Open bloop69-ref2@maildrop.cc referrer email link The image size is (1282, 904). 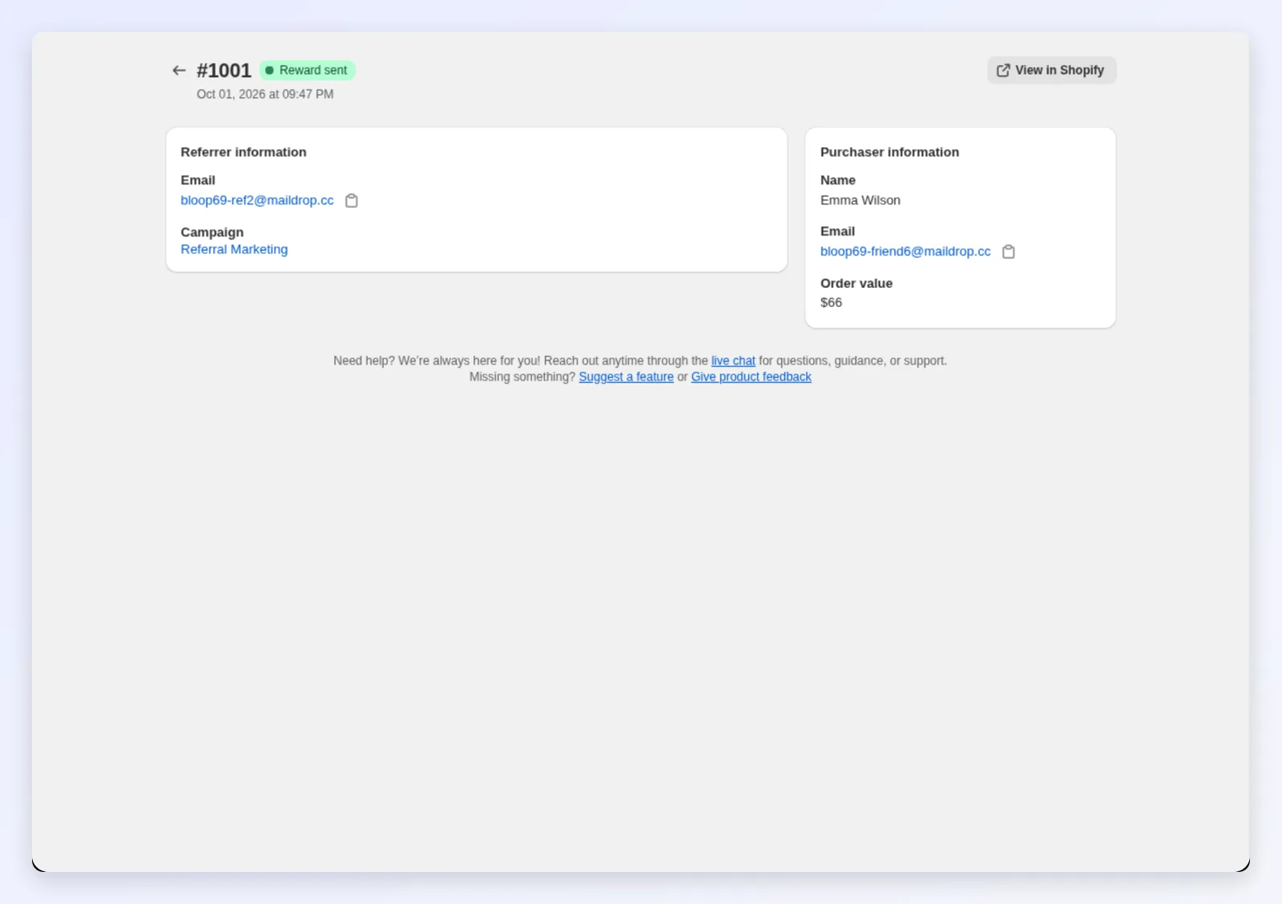click(257, 200)
